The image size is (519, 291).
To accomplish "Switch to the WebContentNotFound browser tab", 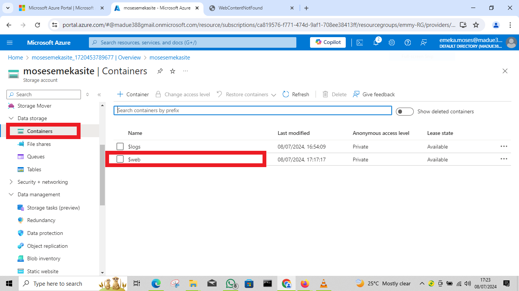I will [x=252, y=8].
